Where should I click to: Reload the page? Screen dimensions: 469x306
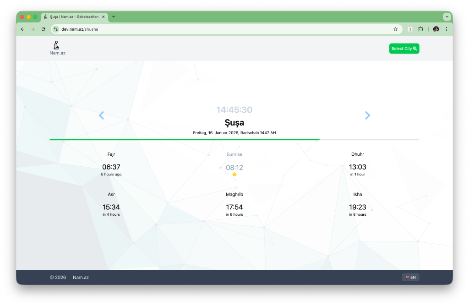click(x=43, y=29)
